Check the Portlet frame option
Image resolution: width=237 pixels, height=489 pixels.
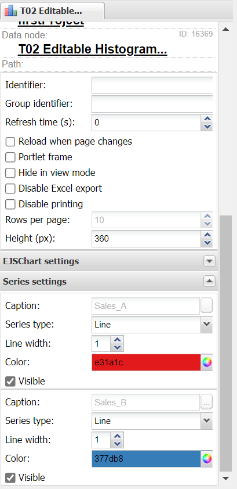[x=10, y=157]
